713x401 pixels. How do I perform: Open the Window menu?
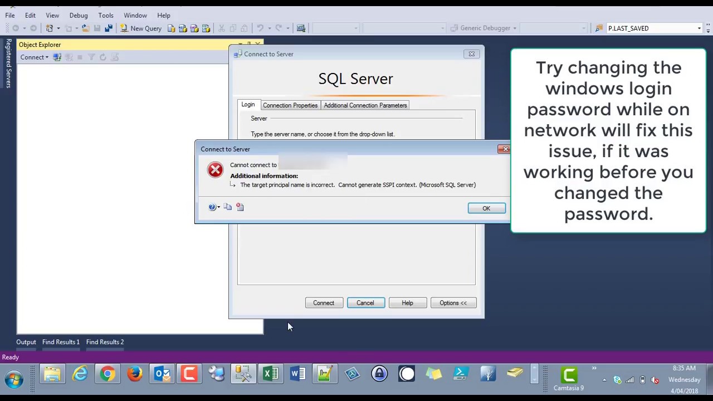pyautogui.click(x=135, y=16)
